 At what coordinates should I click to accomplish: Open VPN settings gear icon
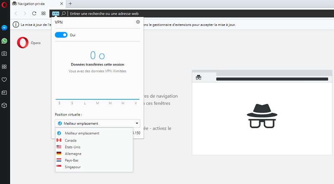click(138, 22)
